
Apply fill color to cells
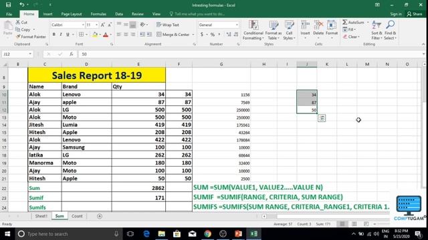(x=95, y=35)
